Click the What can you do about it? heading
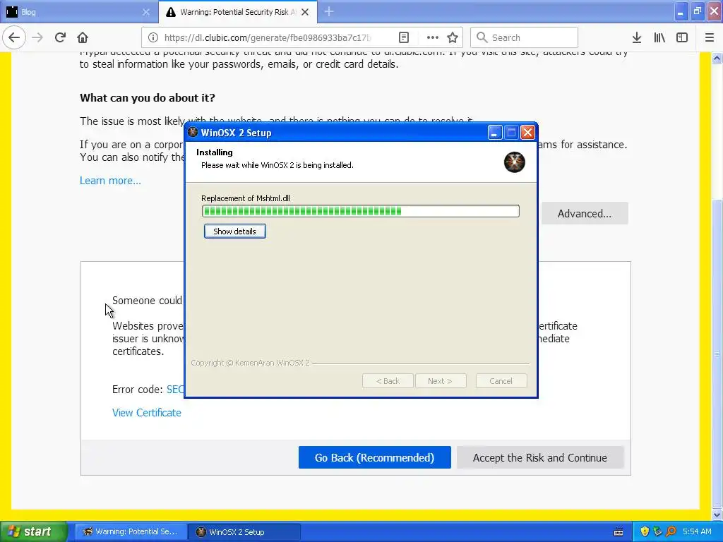This screenshot has height=542, width=723. point(148,97)
